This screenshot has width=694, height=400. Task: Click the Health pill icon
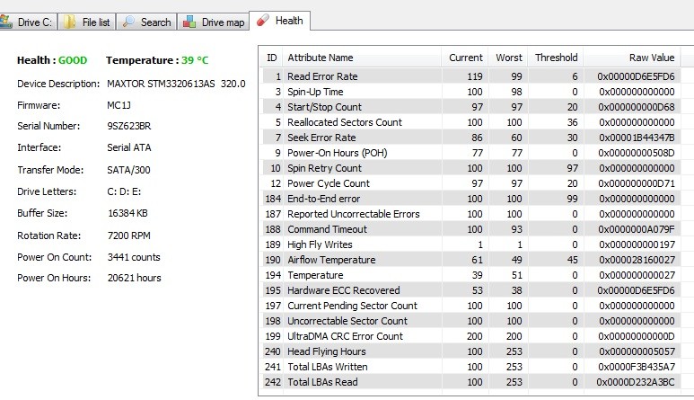263,21
